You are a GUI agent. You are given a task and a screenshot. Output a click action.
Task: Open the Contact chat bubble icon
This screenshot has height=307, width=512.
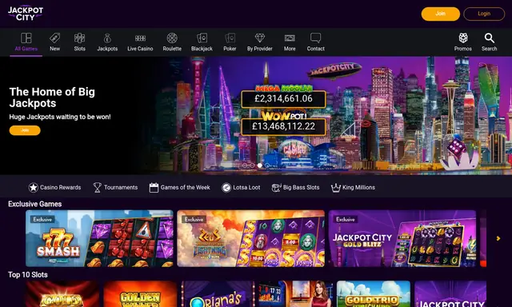point(315,38)
